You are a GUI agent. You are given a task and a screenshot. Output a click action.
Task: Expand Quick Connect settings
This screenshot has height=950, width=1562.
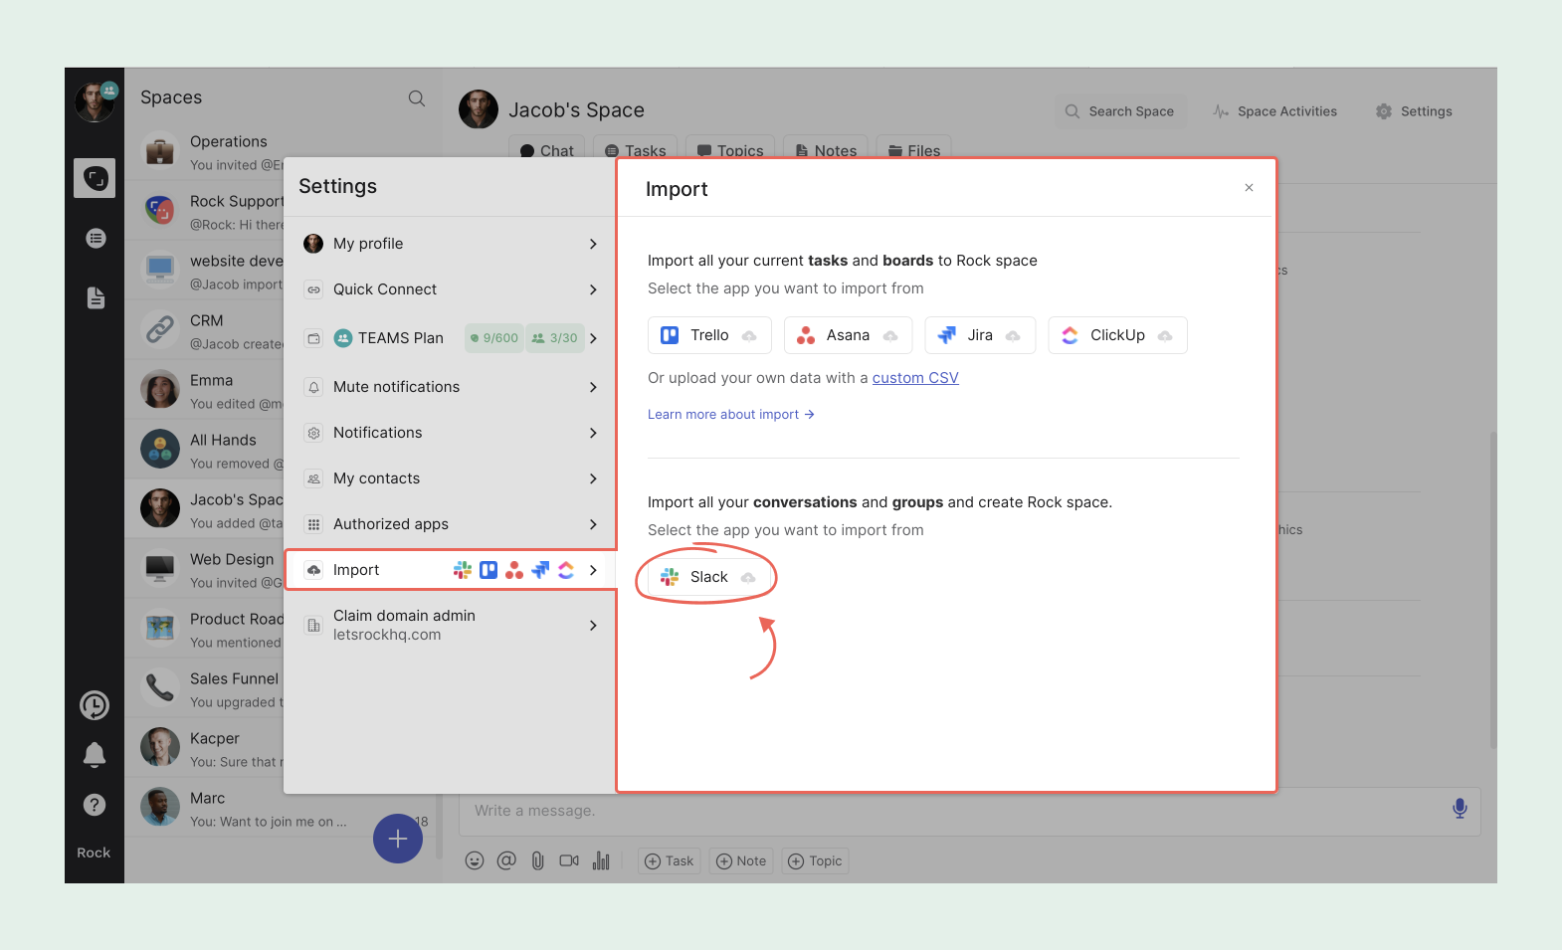[x=451, y=289]
